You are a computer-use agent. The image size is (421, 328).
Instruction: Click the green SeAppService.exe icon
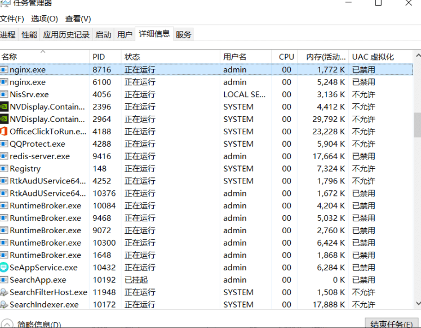[x=5, y=268]
